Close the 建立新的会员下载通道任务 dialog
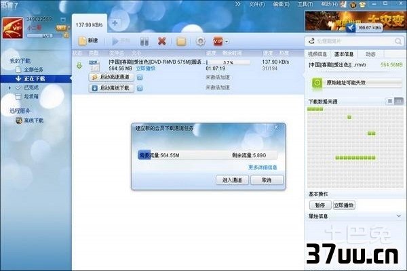This screenshot has height=271, width=407. pyautogui.click(x=276, y=127)
